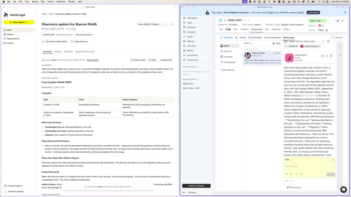Click into the Note text message field

tap(309, 166)
